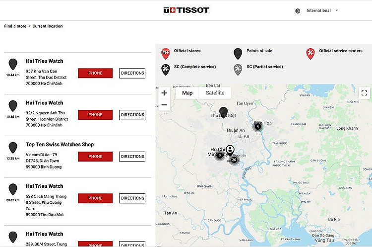Click the Hai Trieu Watch 538 Cach Mang Thang listing pin

point(13,189)
